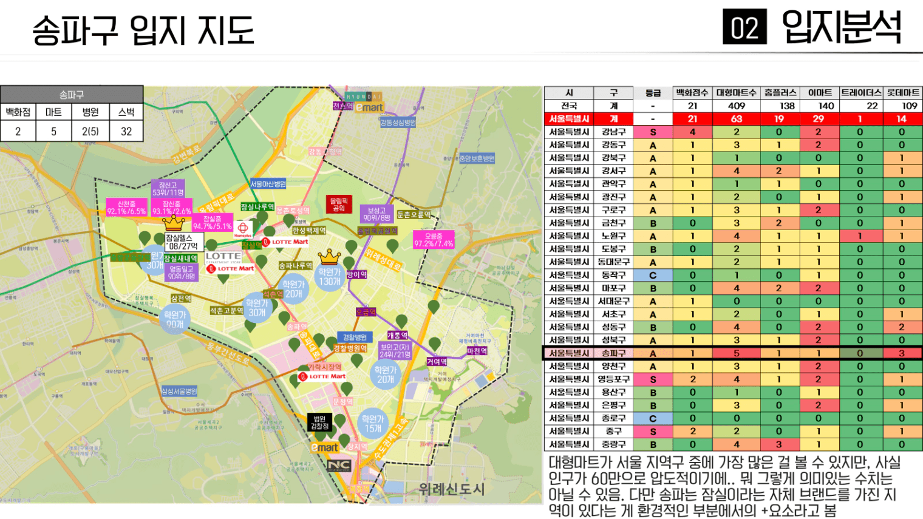The width and height of the screenshot is (923, 519).
Task: Click the Homeplus logo on the map
Action: coord(242,229)
